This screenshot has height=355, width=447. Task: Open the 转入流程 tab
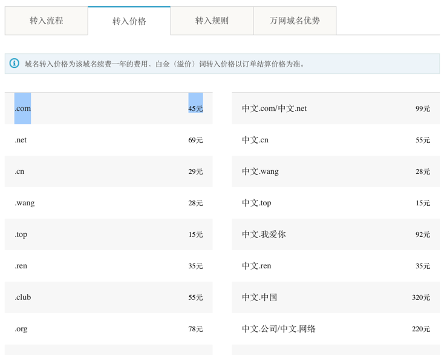46,21
